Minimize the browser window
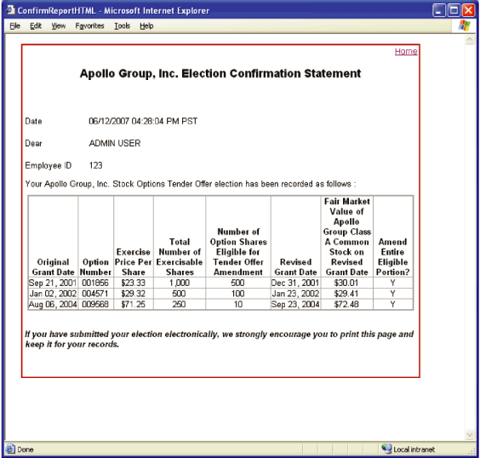480x458 pixels. point(439,11)
